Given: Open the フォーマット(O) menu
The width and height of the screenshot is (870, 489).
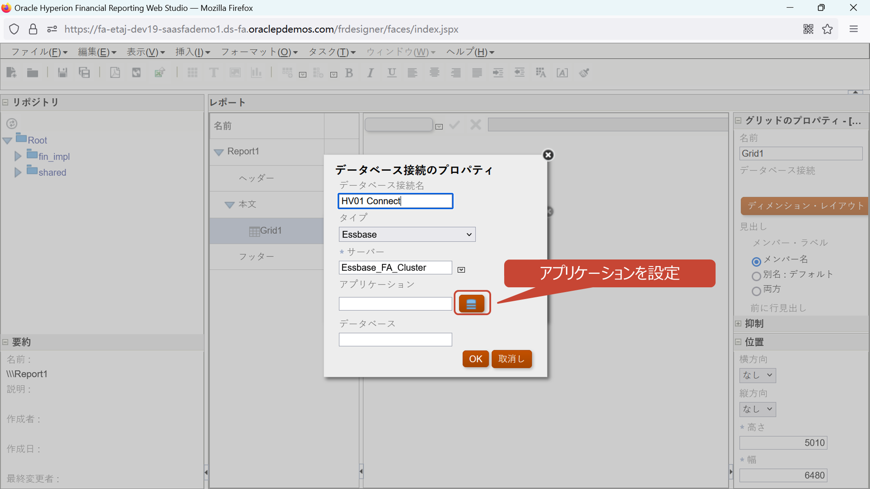Looking at the screenshot, I should pos(259,52).
